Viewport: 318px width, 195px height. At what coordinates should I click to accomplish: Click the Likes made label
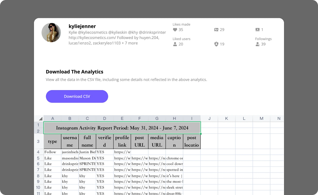pos(181,24)
